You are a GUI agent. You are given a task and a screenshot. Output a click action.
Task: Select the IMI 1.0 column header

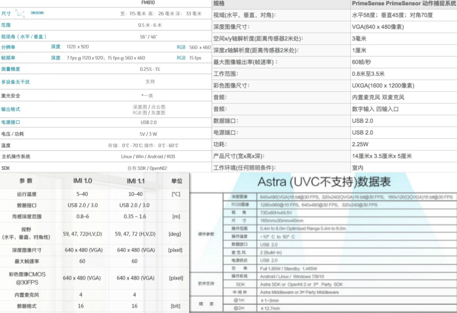pyautogui.click(x=83, y=181)
